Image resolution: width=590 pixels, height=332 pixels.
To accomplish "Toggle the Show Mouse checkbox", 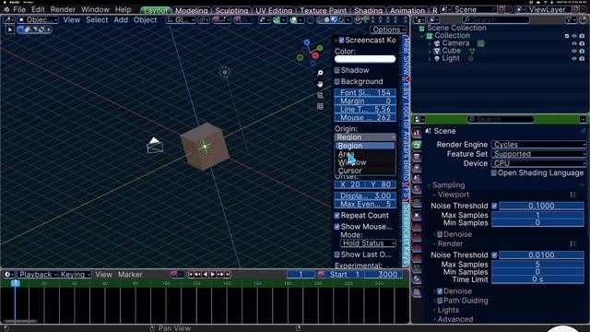I will [337, 227].
